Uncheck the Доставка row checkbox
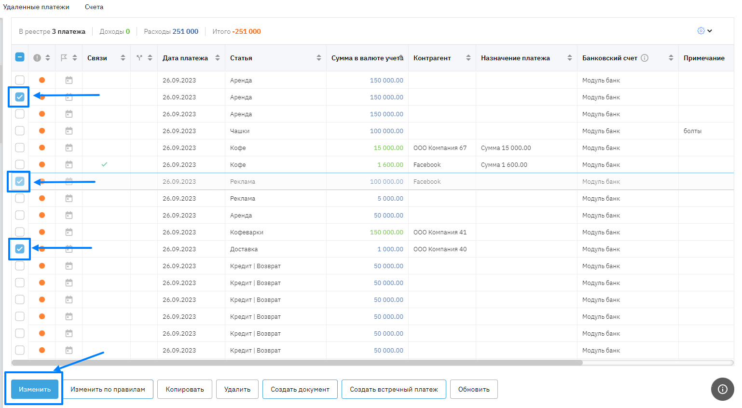 (x=20, y=249)
